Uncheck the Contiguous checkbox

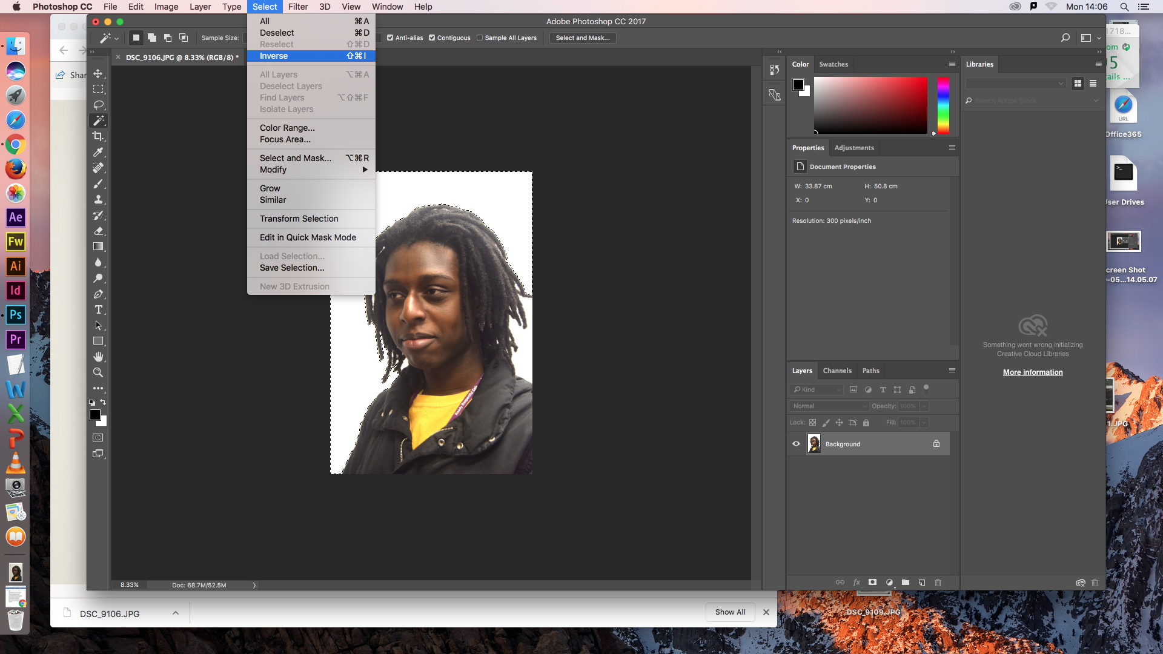tap(432, 38)
